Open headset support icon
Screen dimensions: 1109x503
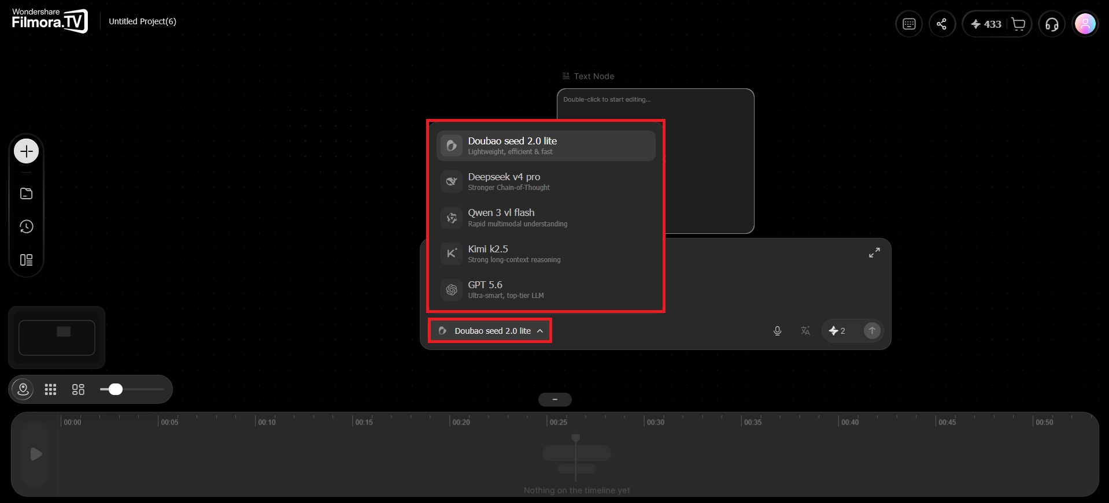point(1052,24)
